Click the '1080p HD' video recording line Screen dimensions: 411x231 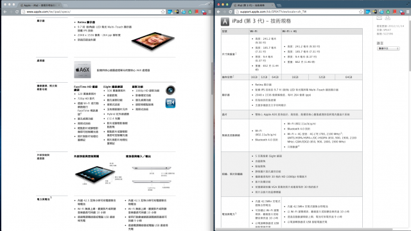147,90
